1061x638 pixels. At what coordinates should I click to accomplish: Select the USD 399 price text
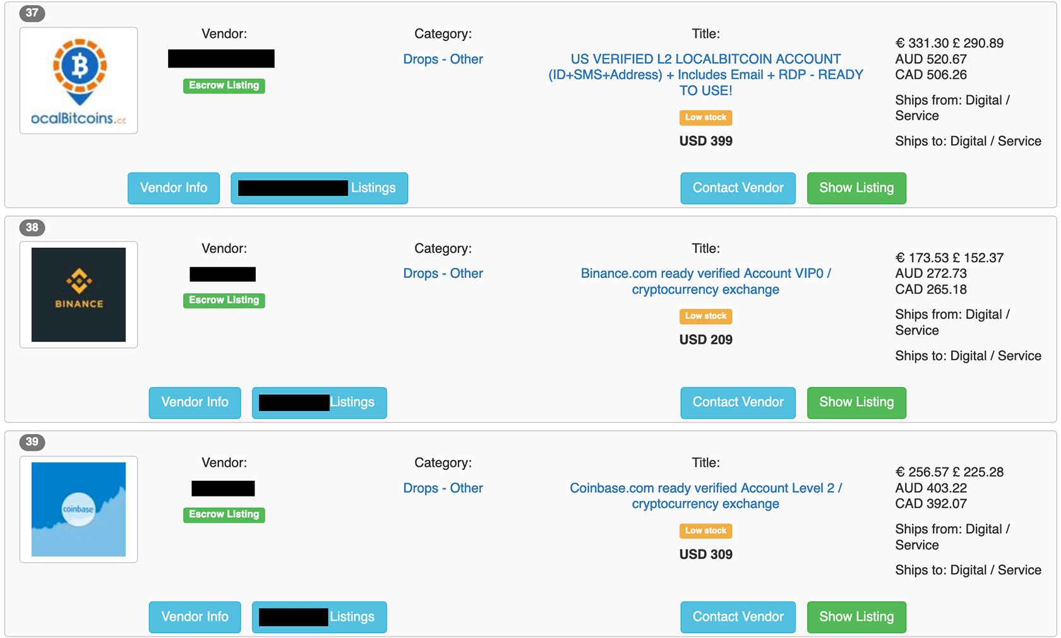pyautogui.click(x=706, y=141)
